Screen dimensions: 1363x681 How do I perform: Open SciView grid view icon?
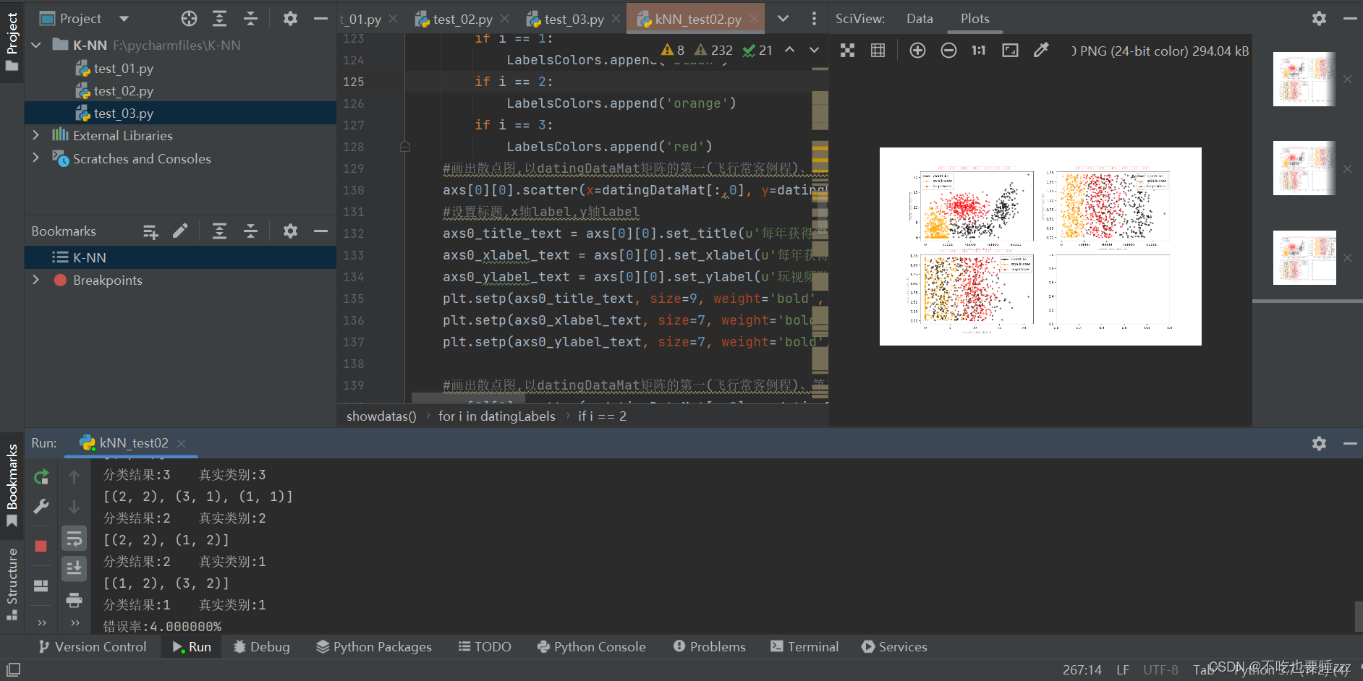pyautogui.click(x=878, y=50)
